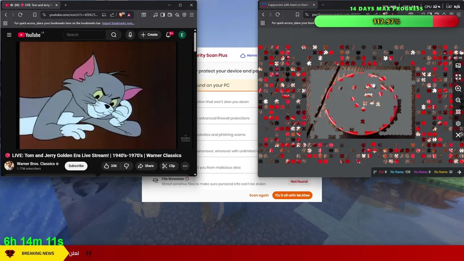Select the LIVE: Tom and Jerry browser tab
464x261 pixels.
tap(30, 5)
